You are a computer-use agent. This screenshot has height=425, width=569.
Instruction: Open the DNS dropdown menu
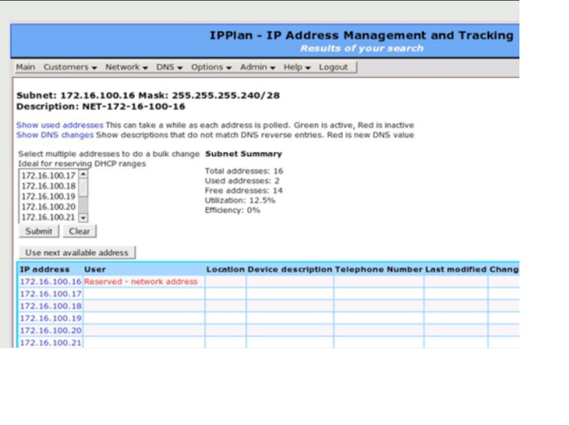pyautogui.click(x=169, y=67)
